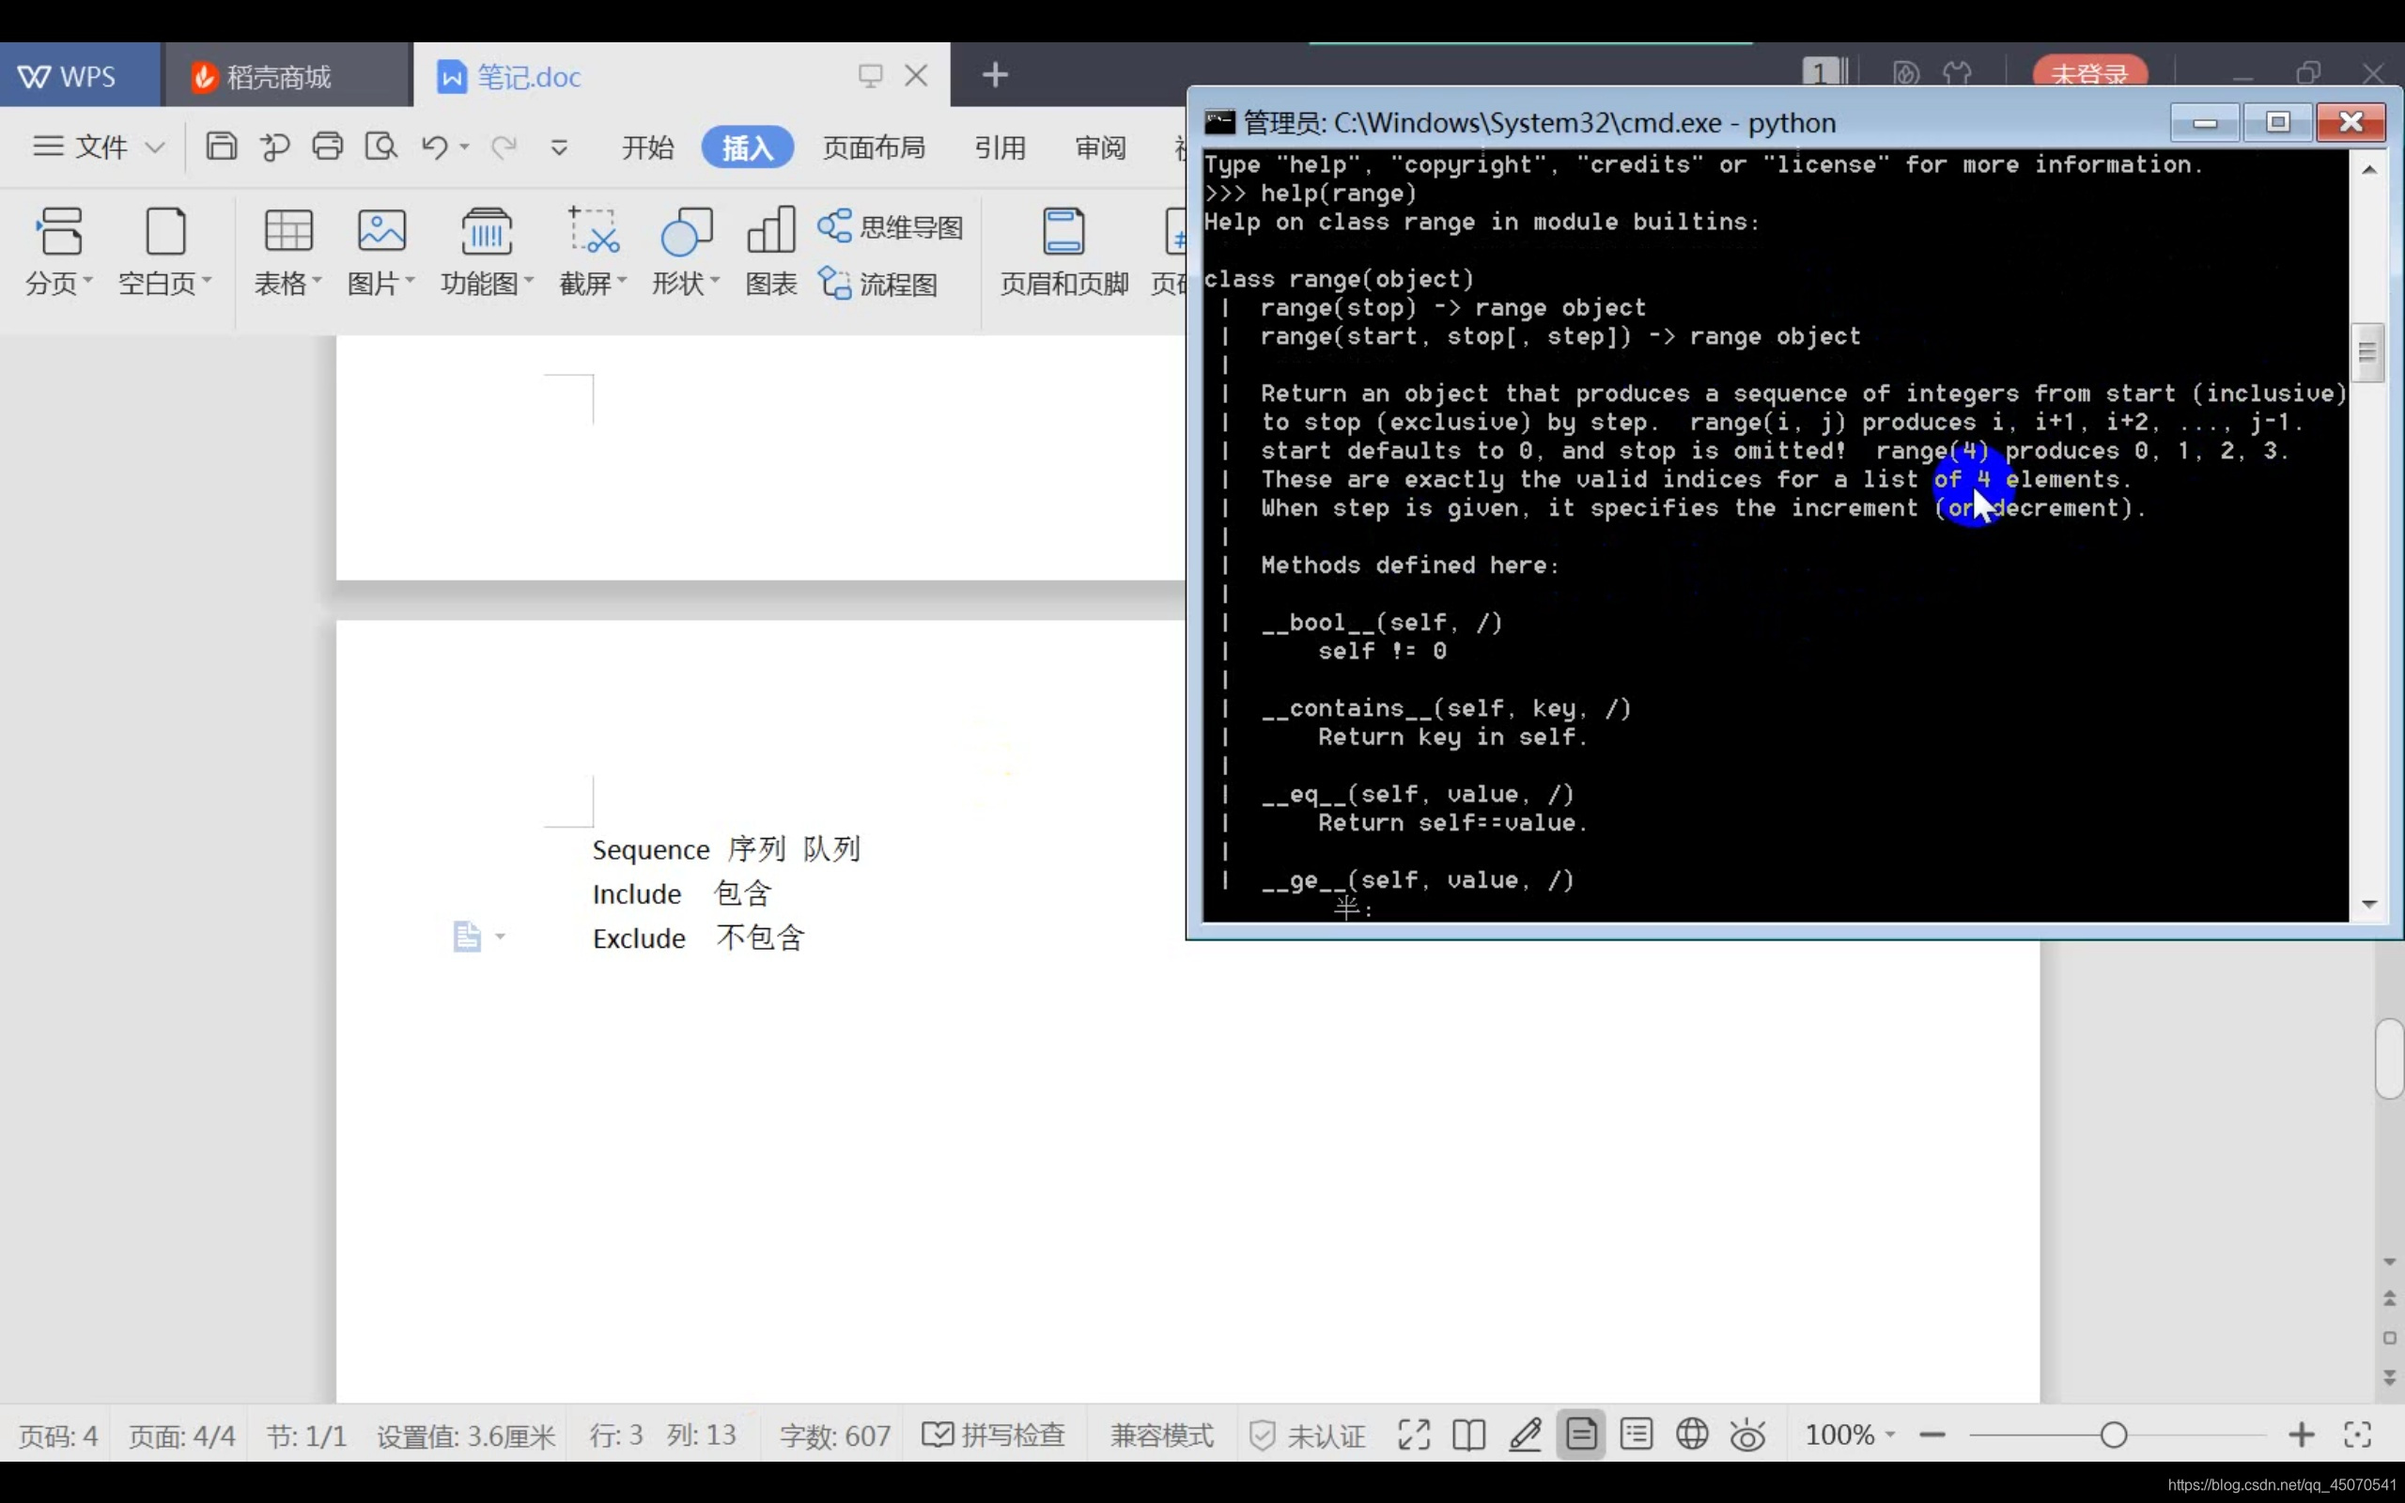Click the zoom in plus button
Viewport: 2405px width, 1503px height.
coord(2301,1434)
